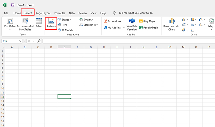Viewport: 215px width, 127px height.
Task: Switch to the Page Layout tab
Action: pyautogui.click(x=43, y=13)
